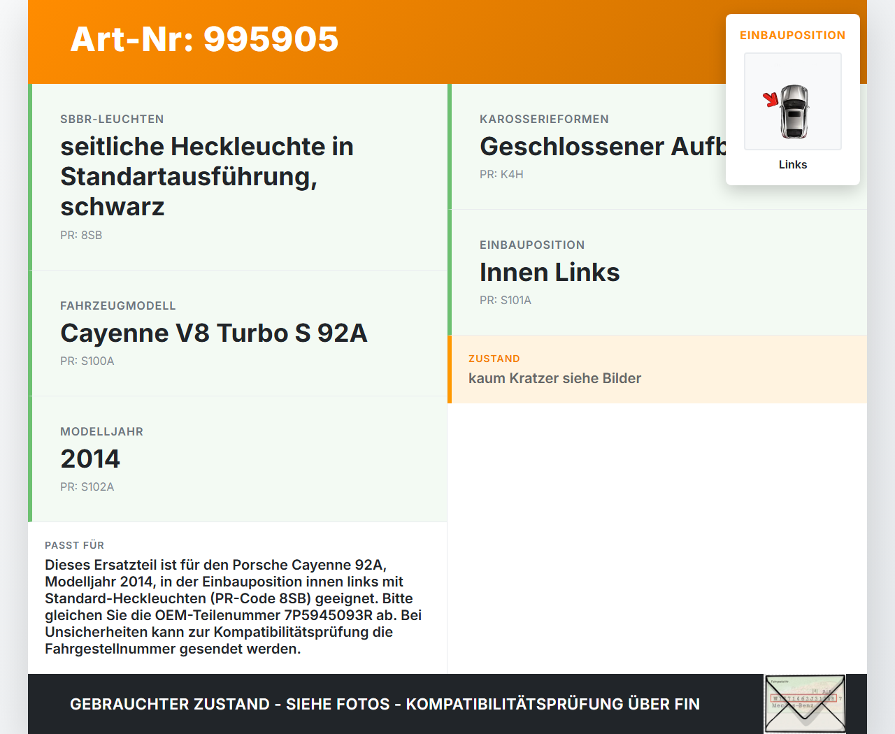This screenshot has height=734, width=895.
Task: Select the EINBAUPOSITION card title at top right
Action: pyautogui.click(x=793, y=35)
